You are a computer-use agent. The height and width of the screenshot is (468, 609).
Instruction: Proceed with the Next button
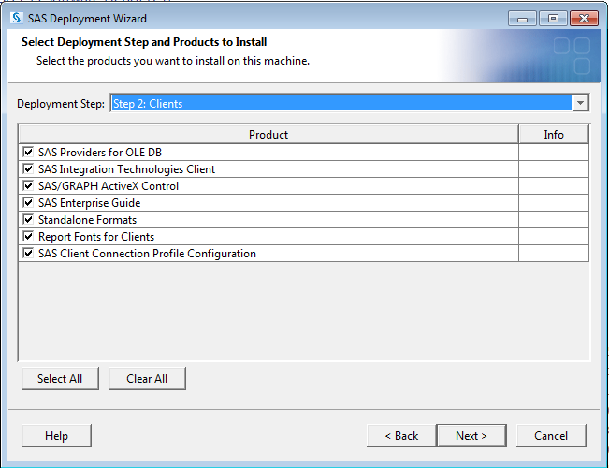pyautogui.click(x=471, y=436)
